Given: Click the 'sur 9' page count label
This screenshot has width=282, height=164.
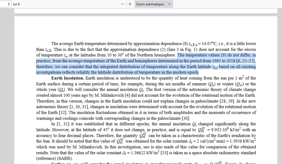Looking at the screenshot, I should tap(16, 4).
